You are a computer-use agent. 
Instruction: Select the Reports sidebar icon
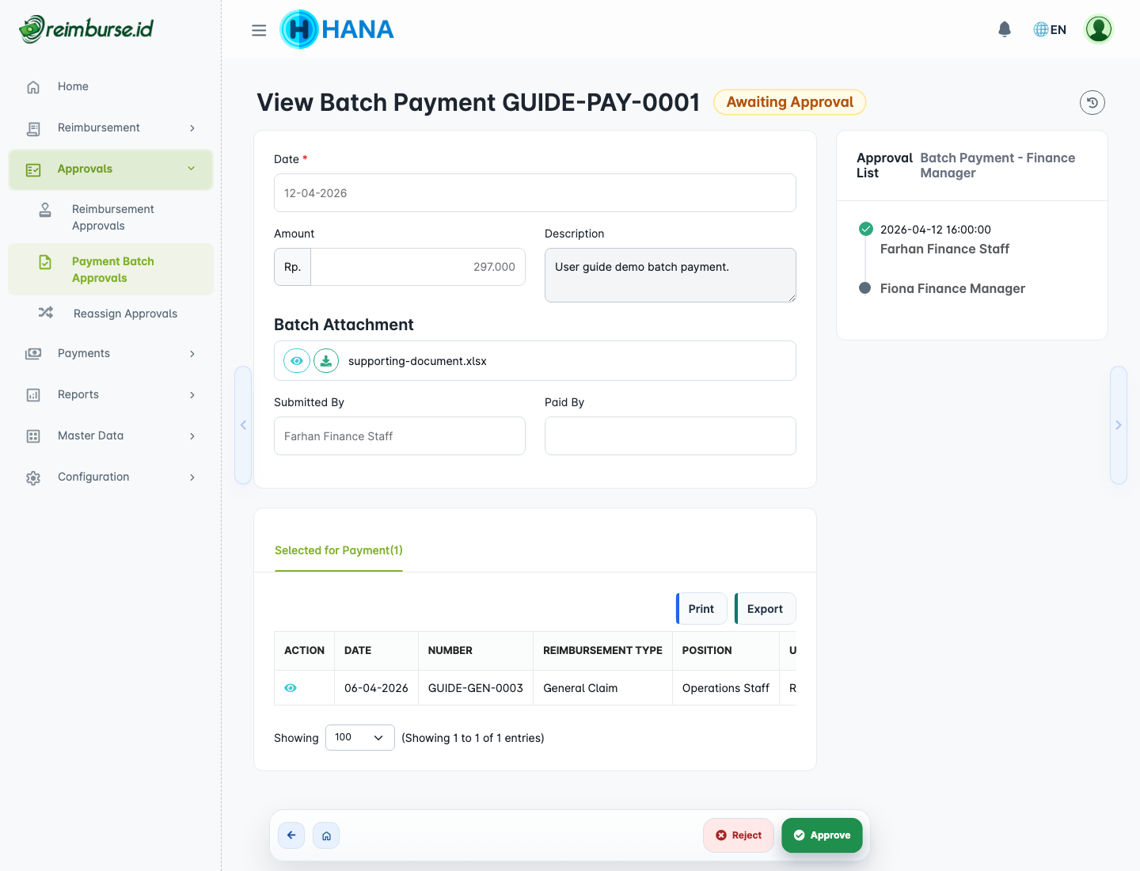pos(32,394)
